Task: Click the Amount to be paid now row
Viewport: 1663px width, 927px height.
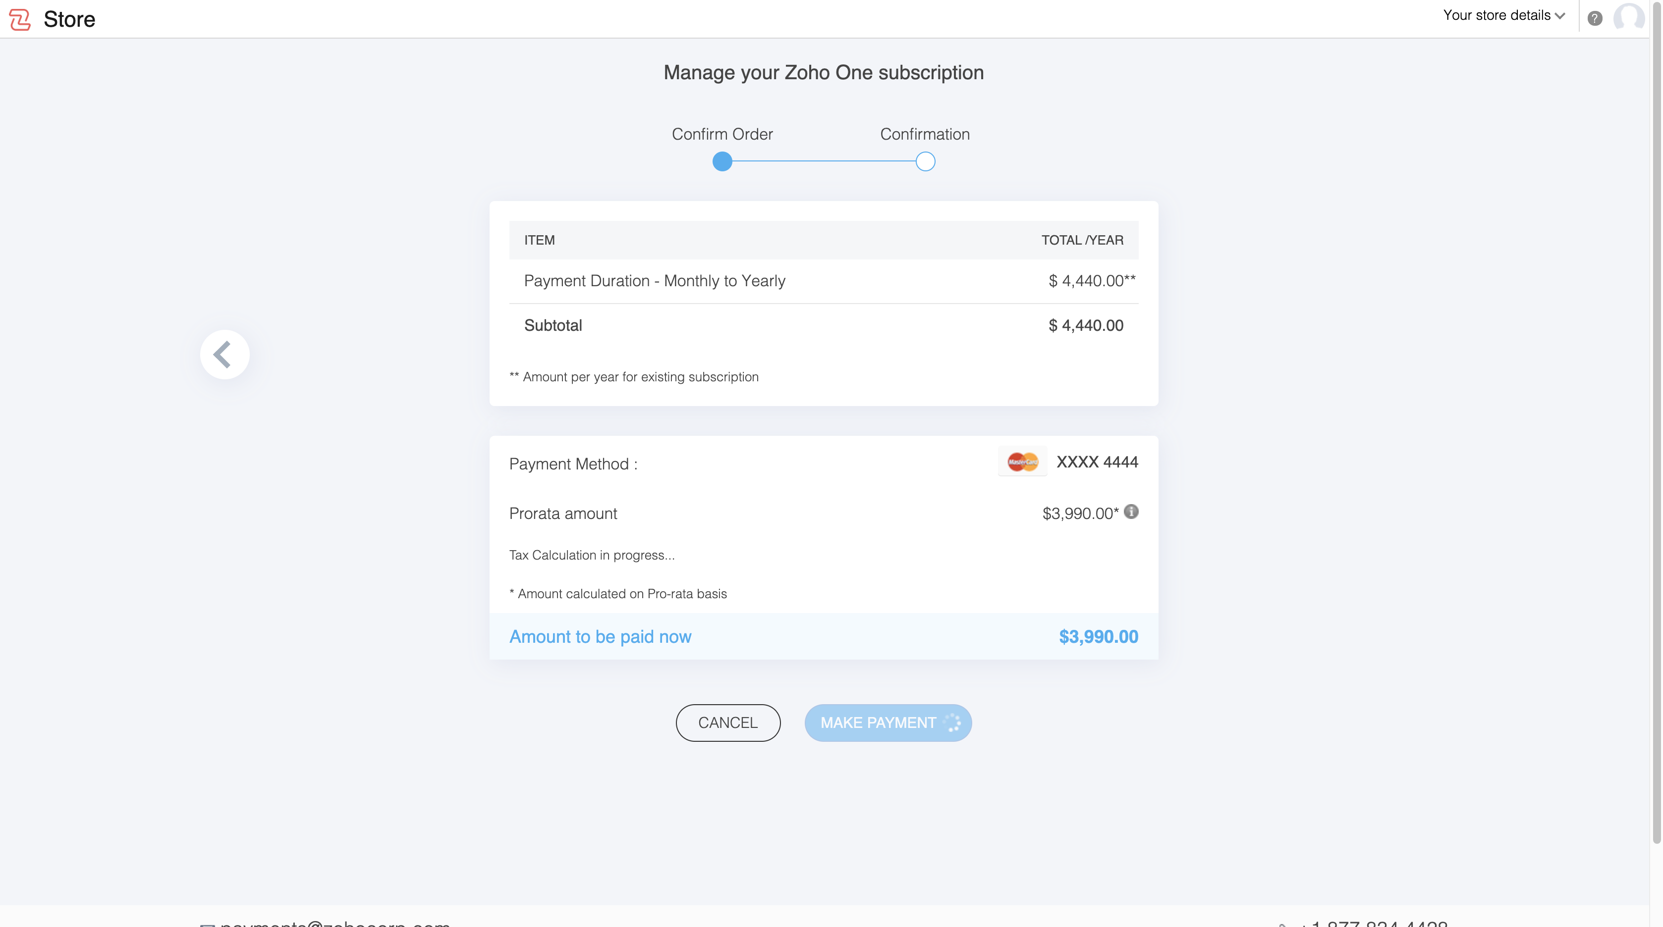Action: tap(823, 637)
